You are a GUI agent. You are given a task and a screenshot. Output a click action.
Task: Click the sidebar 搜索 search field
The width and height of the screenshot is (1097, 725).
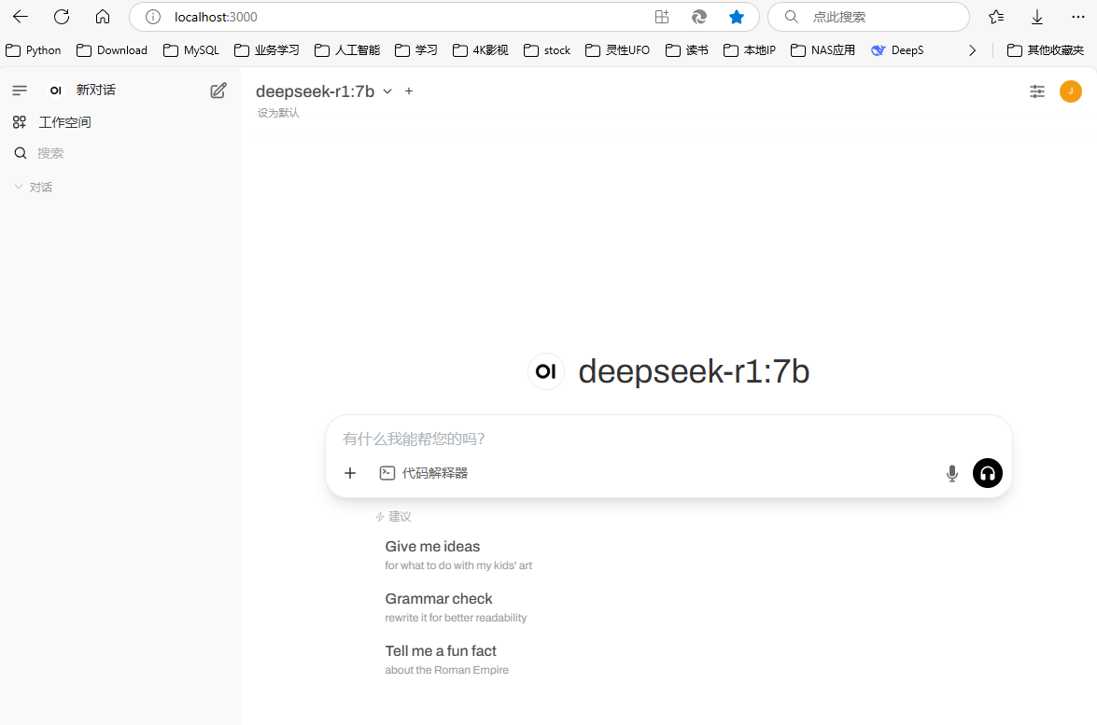[x=120, y=153]
